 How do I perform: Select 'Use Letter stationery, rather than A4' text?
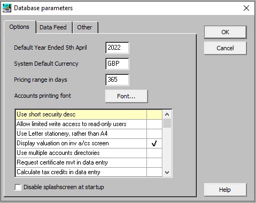coord(62,134)
